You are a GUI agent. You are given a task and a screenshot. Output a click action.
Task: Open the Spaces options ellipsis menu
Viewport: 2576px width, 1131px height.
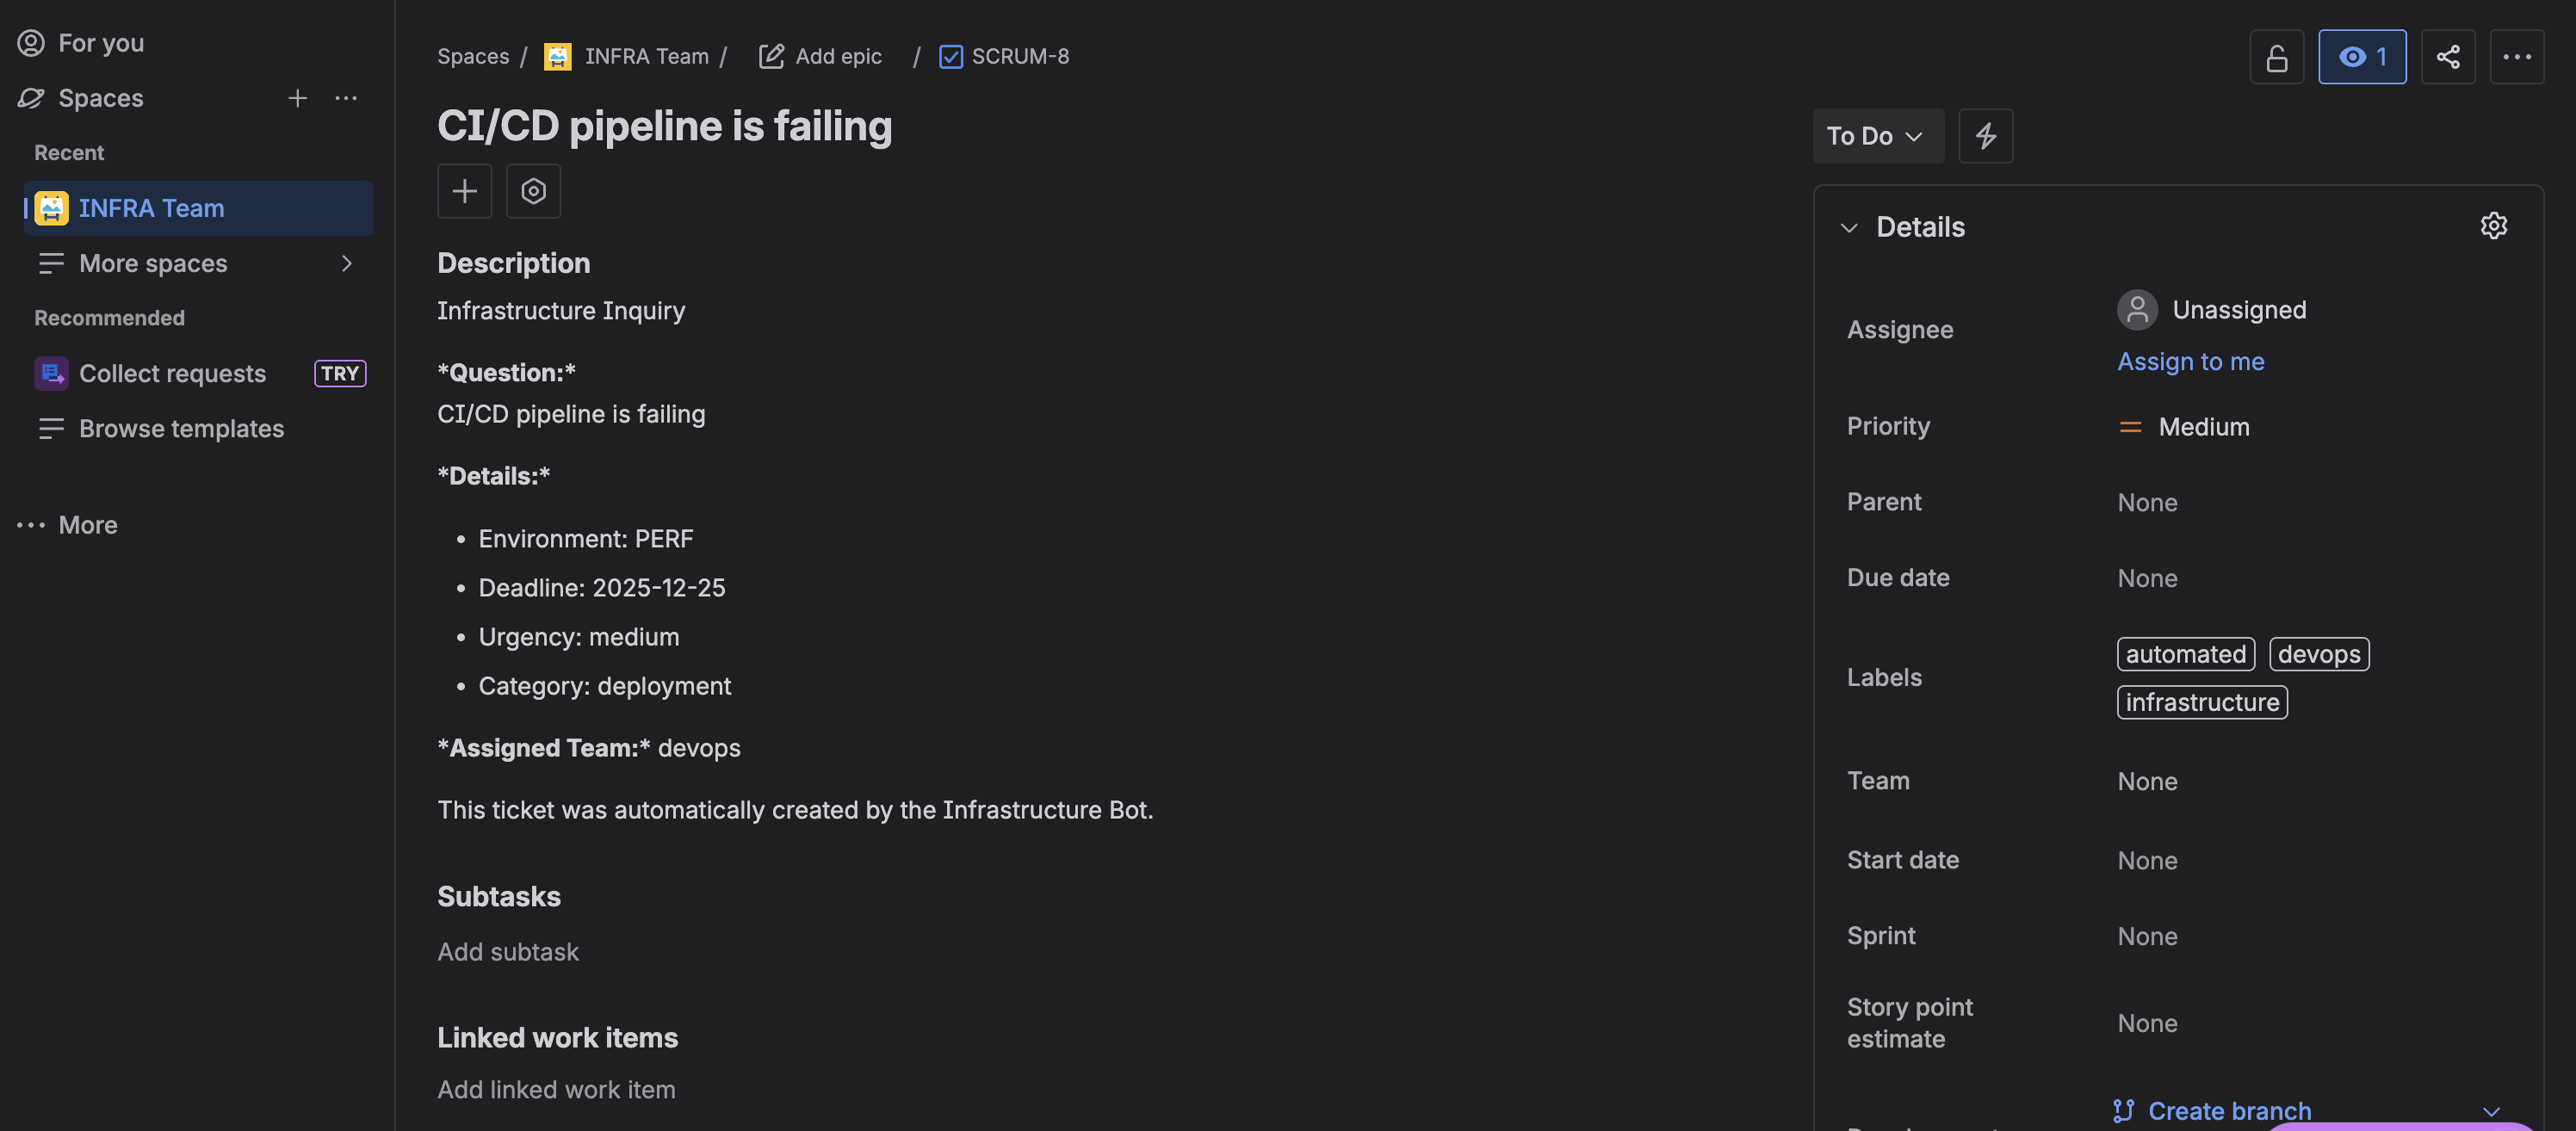[346, 98]
